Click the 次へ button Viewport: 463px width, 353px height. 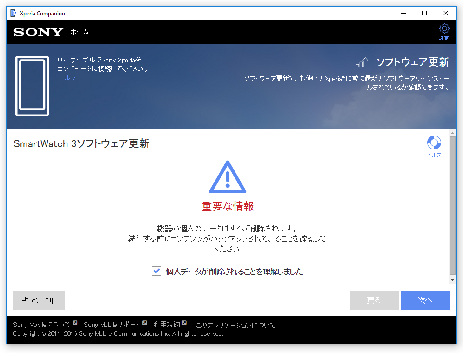point(425,300)
